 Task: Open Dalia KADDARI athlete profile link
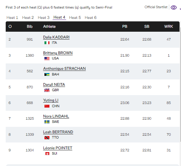point(56,37)
